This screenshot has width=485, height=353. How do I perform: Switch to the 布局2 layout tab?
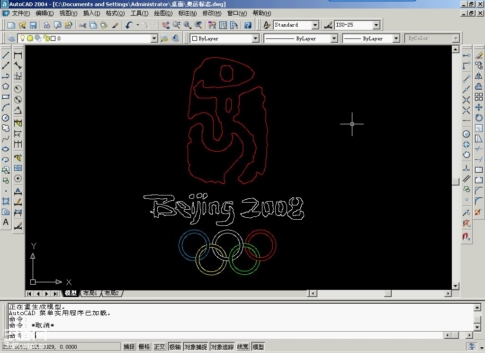pyautogui.click(x=111, y=293)
